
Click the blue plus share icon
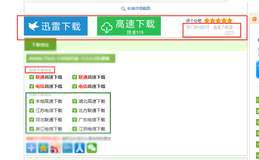(x=31, y=148)
